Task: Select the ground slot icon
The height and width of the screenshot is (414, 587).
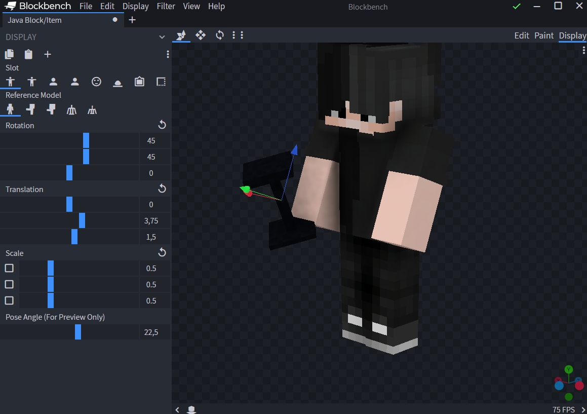Action: click(x=118, y=82)
